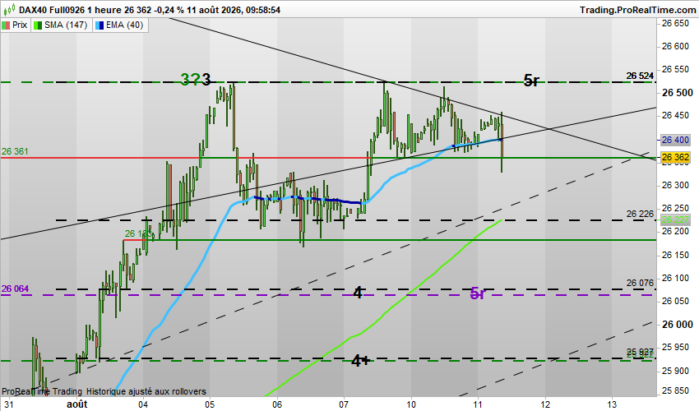Select the EMA (40) legend entry
699x411 pixels.
(120, 25)
